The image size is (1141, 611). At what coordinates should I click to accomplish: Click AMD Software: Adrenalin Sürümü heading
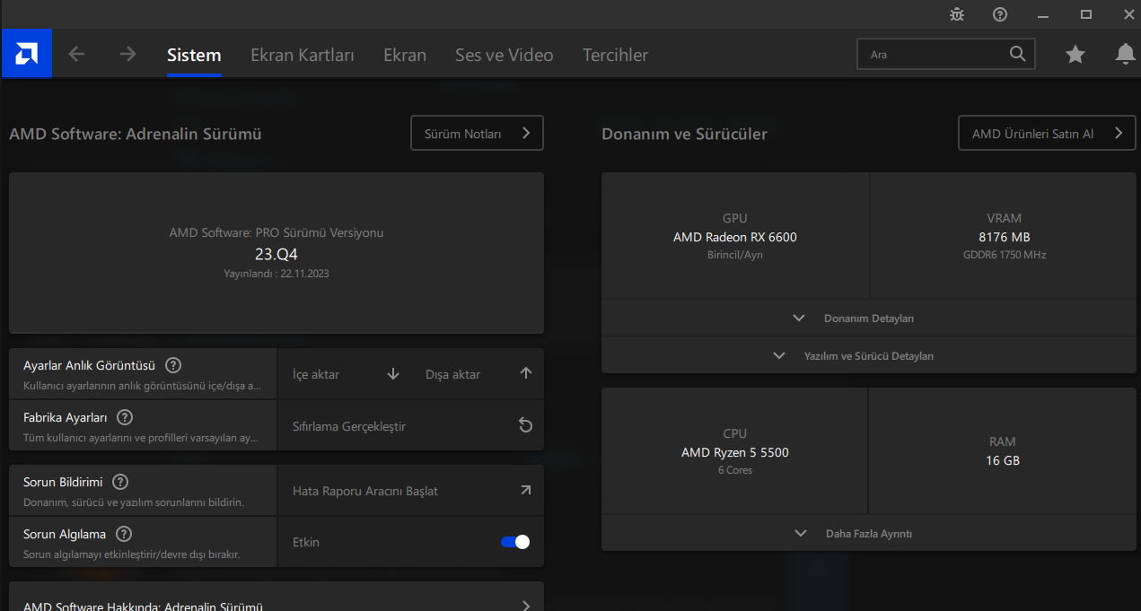[x=136, y=134]
